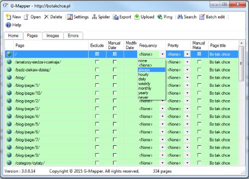Enable Manual Date for /blog/page/1/
The image size is (249, 179).
click(x=115, y=85)
